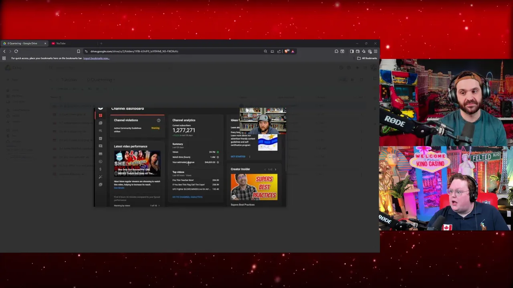The image size is (513, 288).
Task: Click the red dashboard icon in the image sidebar
Action: [x=101, y=115]
